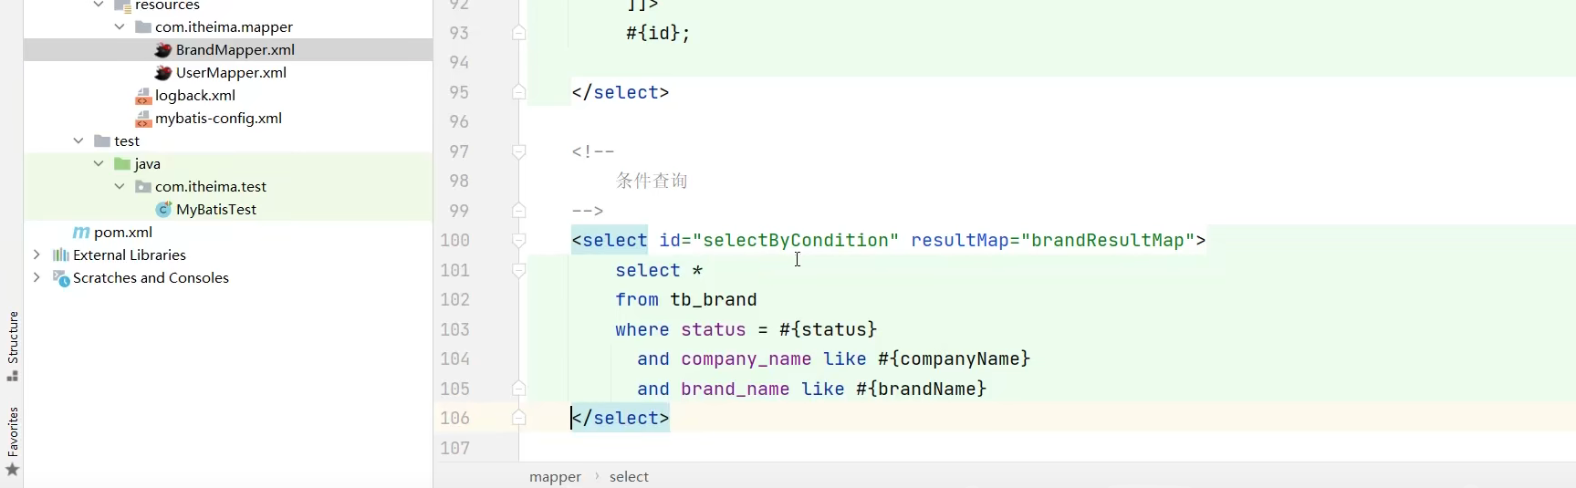Click the select breadcrumb
Image resolution: width=1576 pixels, height=488 pixels.
pyautogui.click(x=629, y=476)
